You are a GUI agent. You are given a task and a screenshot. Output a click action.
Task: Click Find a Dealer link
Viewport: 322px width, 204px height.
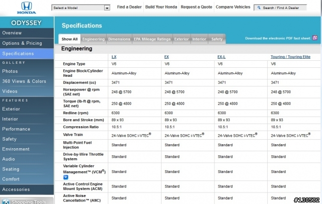click(x=129, y=7)
